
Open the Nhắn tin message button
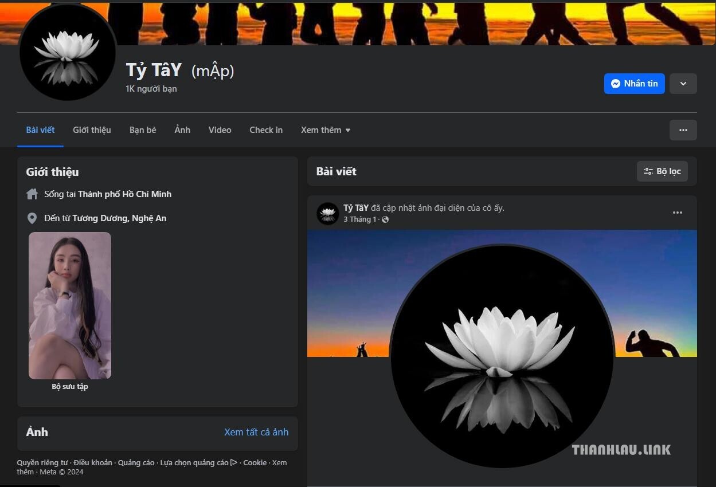click(634, 84)
